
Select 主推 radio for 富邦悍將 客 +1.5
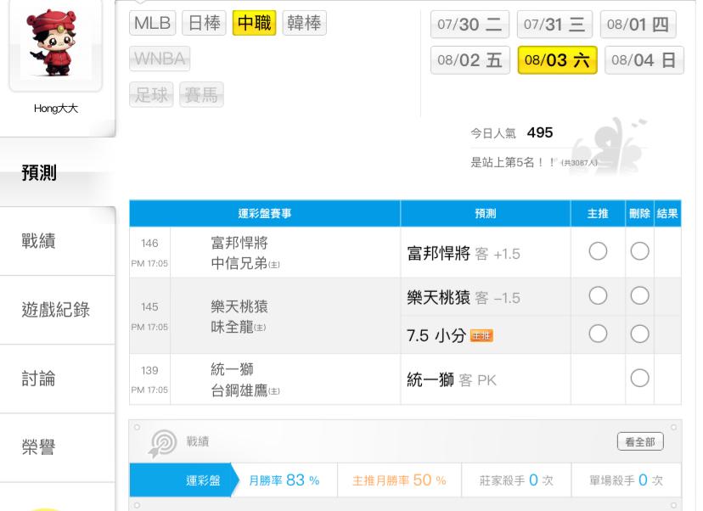pyautogui.click(x=598, y=251)
